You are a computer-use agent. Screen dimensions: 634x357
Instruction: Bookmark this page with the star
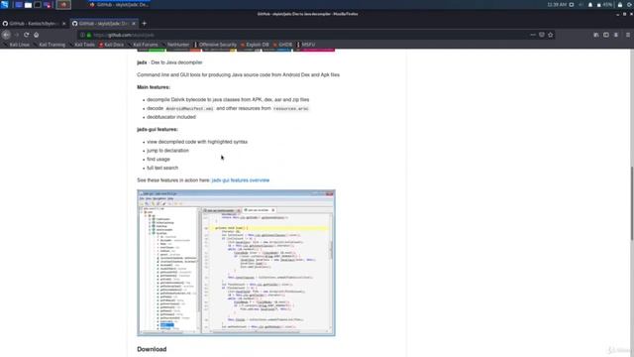(x=551, y=35)
